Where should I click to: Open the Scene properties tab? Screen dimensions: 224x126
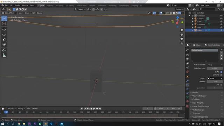tap(188, 68)
